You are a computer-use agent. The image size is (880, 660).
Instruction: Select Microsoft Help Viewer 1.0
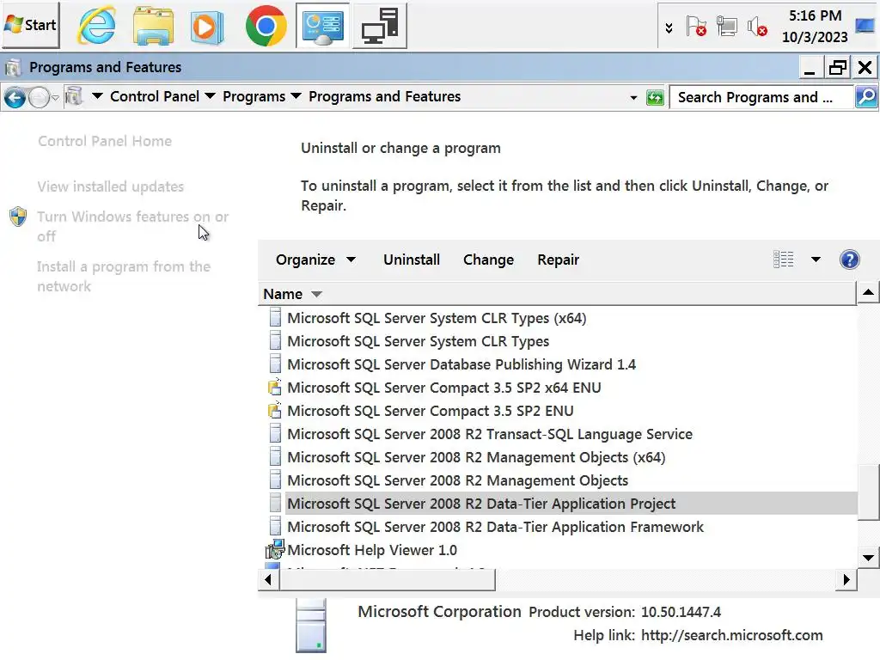pyautogui.click(x=372, y=550)
